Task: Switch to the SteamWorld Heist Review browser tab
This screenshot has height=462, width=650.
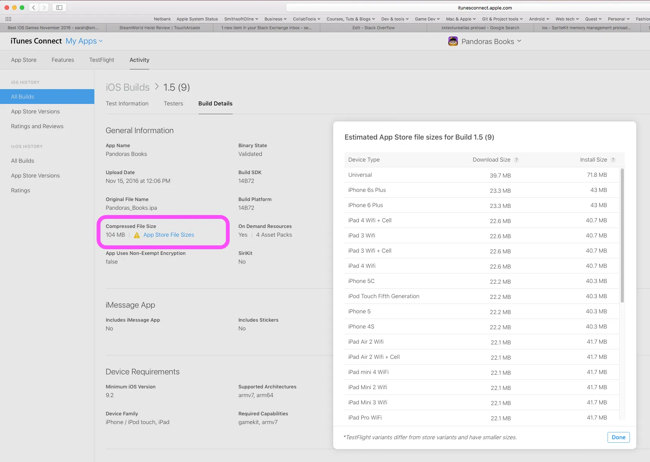Action: tap(160, 28)
